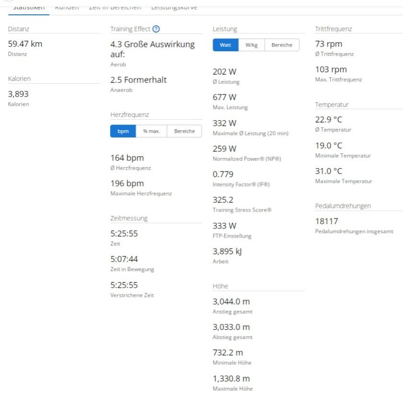Viewport: 403px width, 396px height.
Task: Click the 3,893 Kalorien value
Action: 19,94
